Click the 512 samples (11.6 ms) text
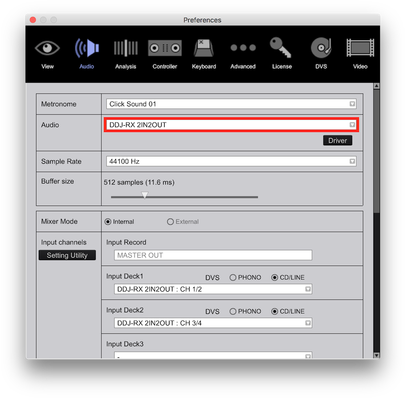This screenshot has height=398, width=405. (139, 182)
